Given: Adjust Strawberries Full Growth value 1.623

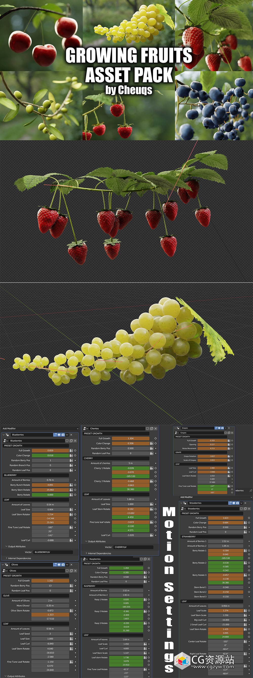Looking at the screenshot, I should point(225,518).
